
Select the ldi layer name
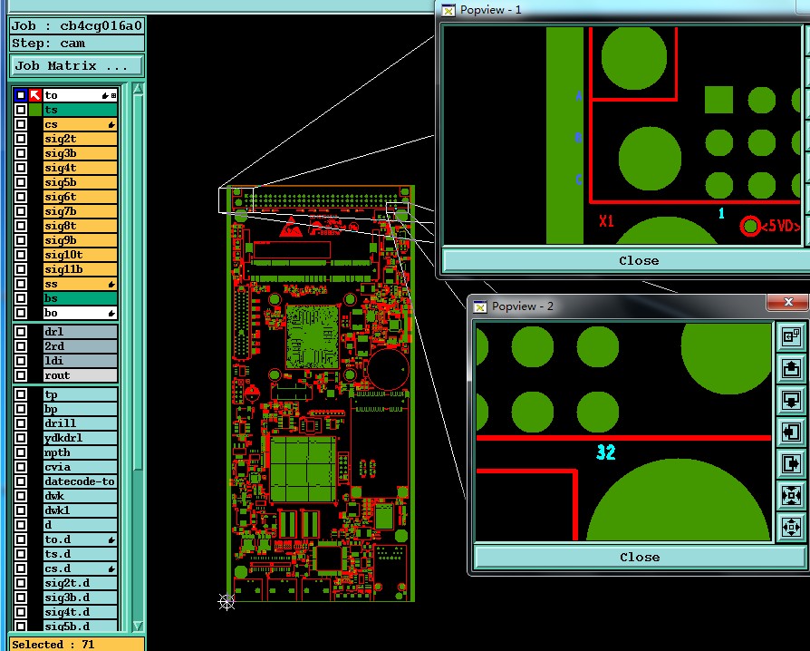(x=80, y=360)
